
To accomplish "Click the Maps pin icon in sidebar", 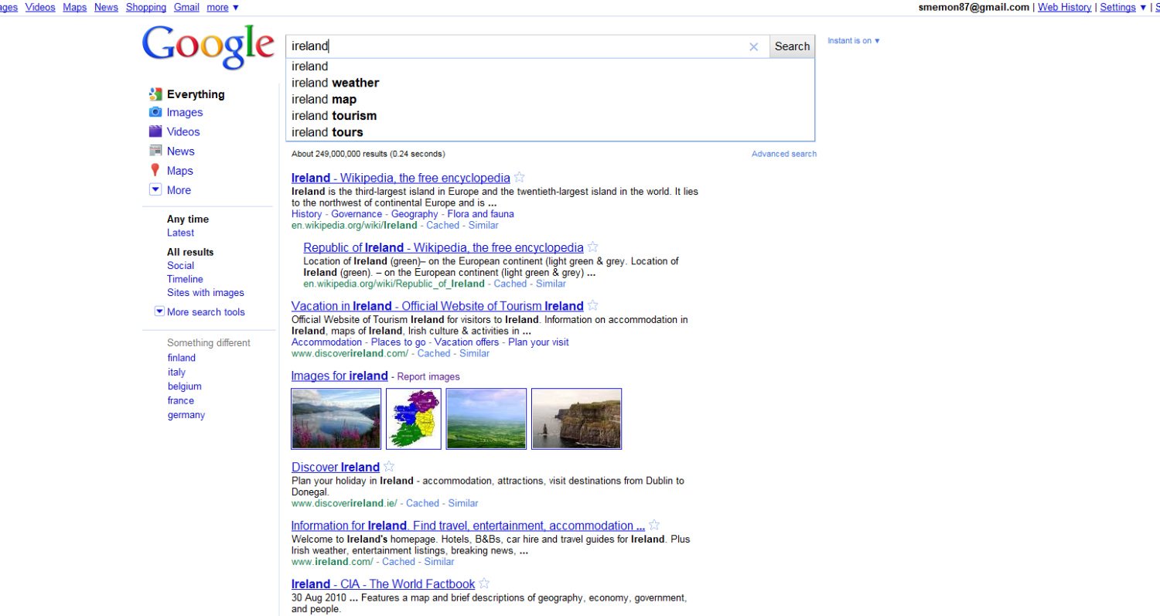I will point(155,171).
